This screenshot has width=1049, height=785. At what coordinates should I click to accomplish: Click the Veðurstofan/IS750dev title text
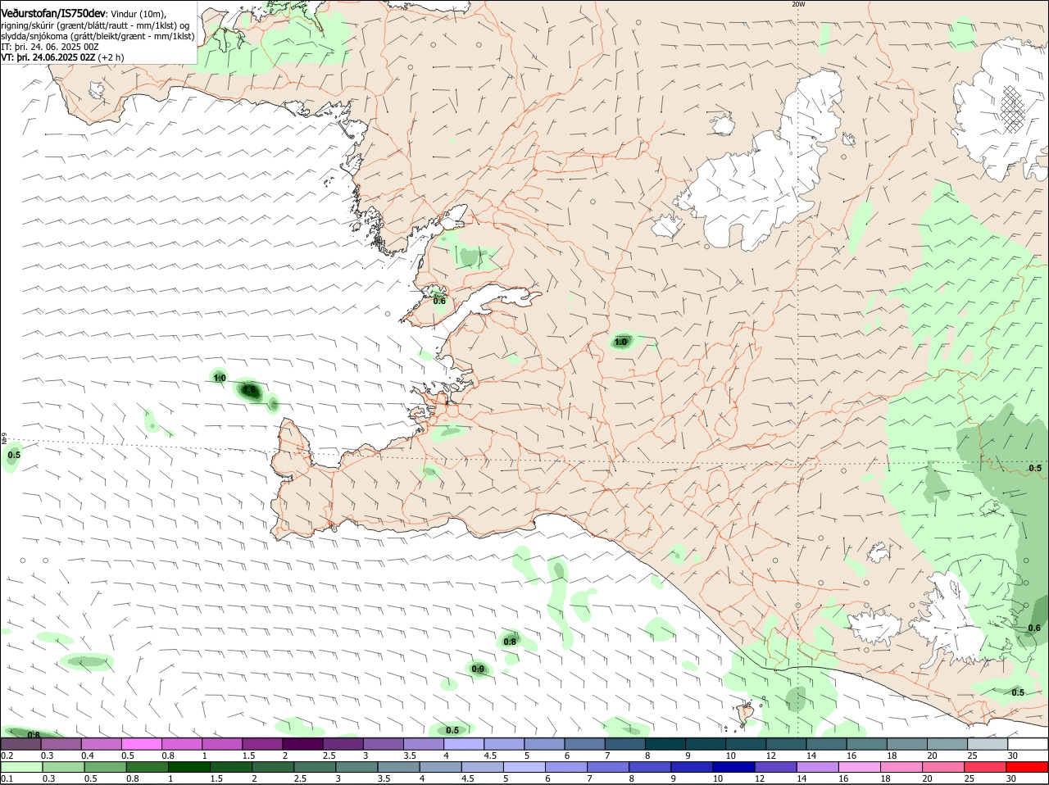(x=53, y=13)
